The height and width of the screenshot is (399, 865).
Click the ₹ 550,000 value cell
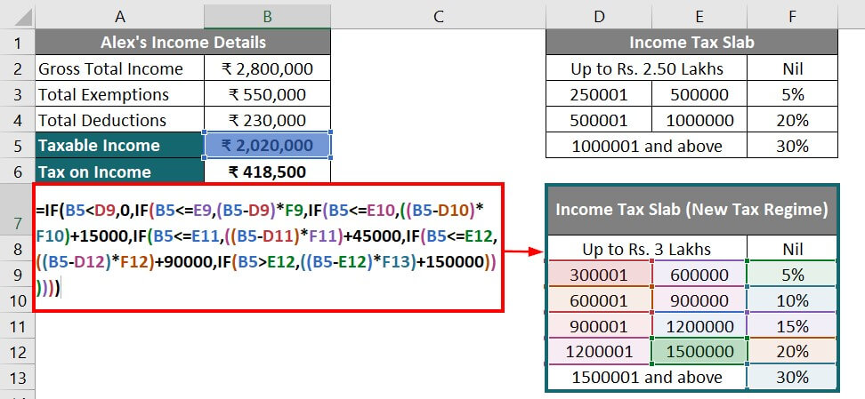268,94
